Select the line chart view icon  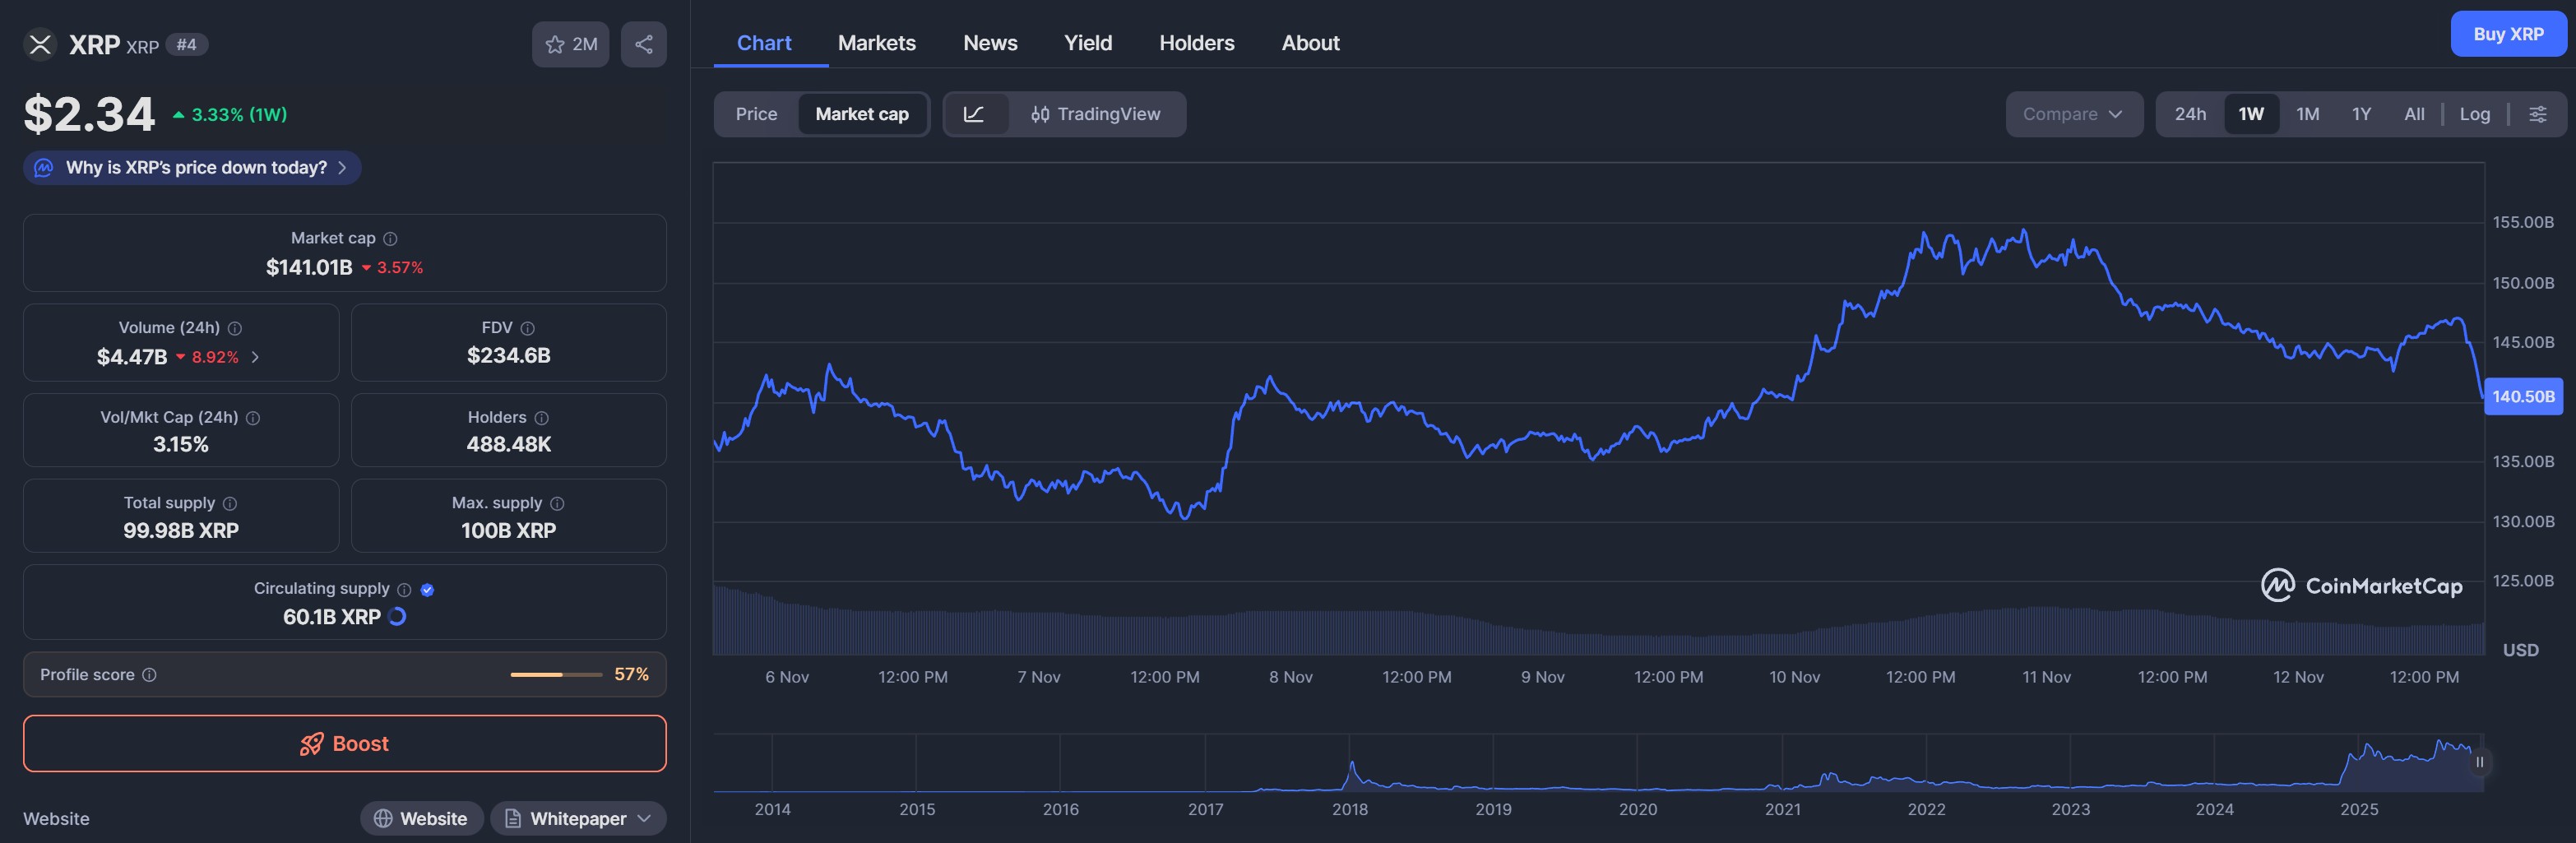pos(974,114)
